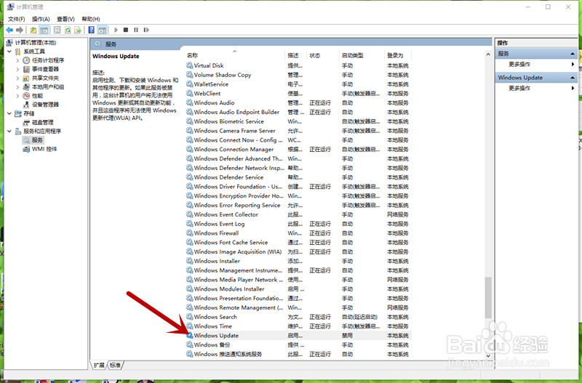Select 服务 node in the left tree
The height and width of the screenshot is (383, 582).
[x=37, y=140]
